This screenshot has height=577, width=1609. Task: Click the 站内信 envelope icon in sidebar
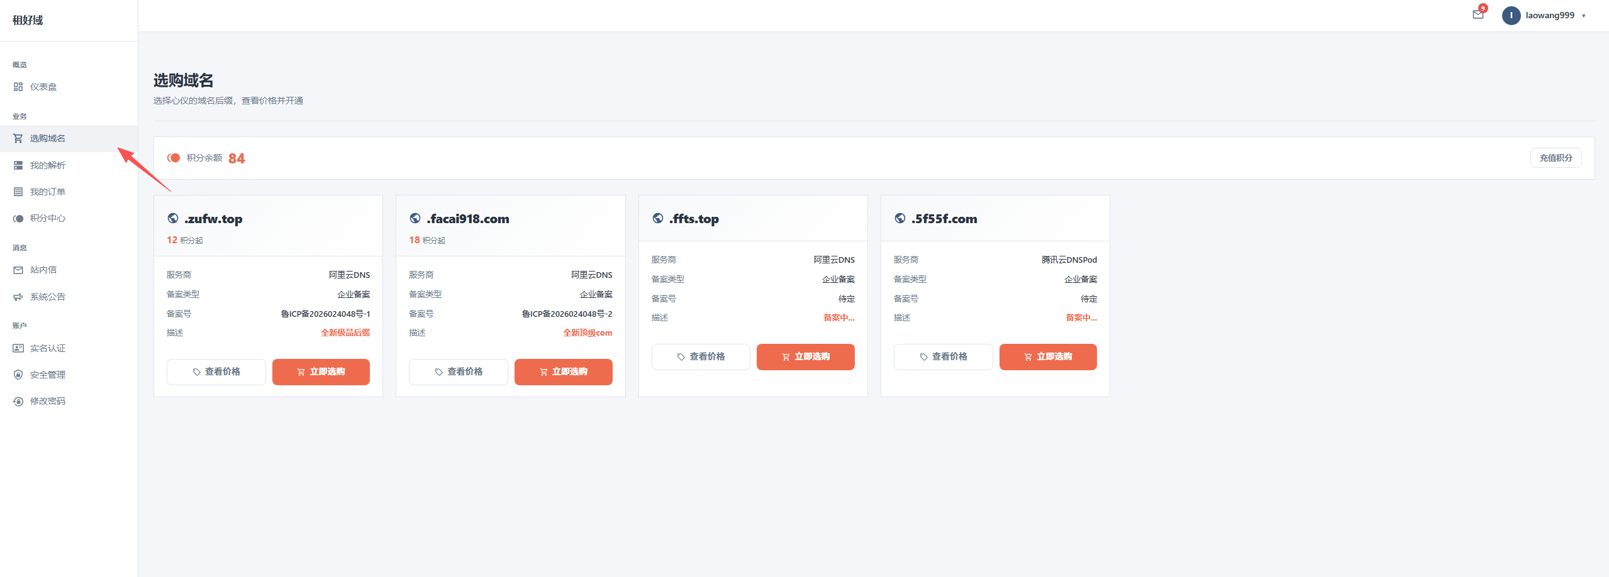coord(18,270)
